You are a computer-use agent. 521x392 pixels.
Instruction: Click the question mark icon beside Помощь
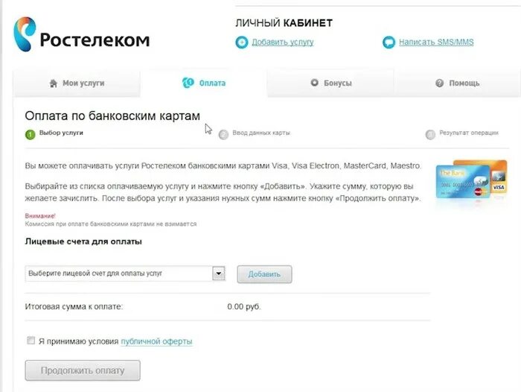(439, 83)
